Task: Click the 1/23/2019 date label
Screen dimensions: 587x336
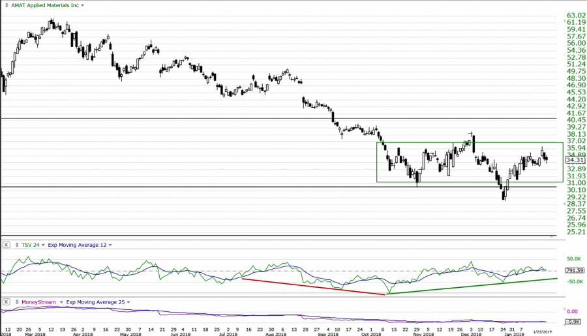Action: (543, 332)
